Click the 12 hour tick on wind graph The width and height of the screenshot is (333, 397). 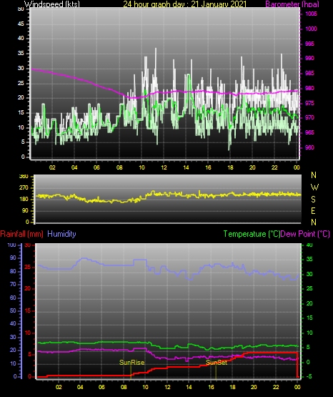[164, 167]
